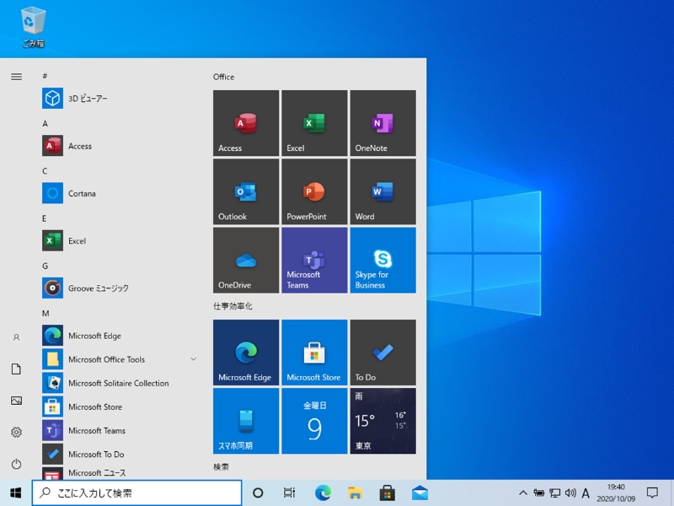
Task: Click the taskbar search box
Action: click(137, 493)
